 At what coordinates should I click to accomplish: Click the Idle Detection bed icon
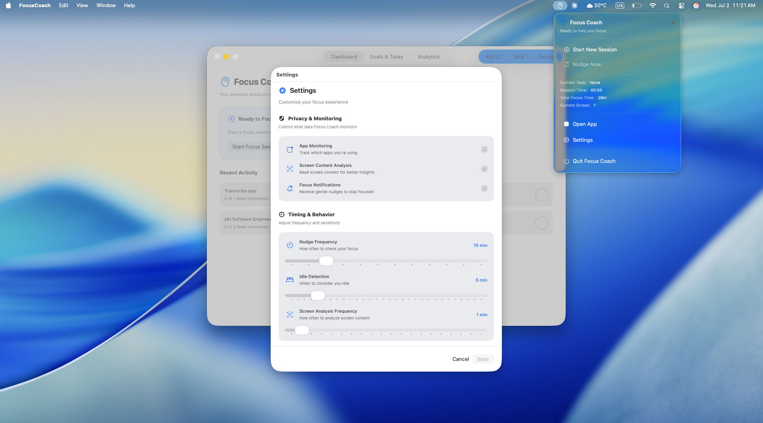pyautogui.click(x=290, y=280)
